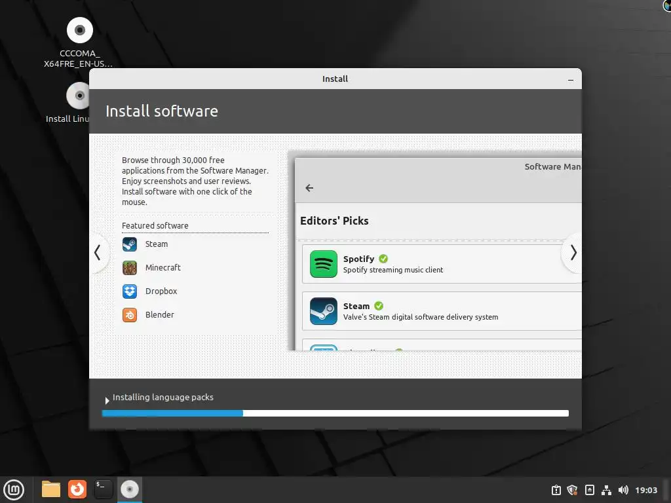Click the green verified badge next to Spotify
Image resolution: width=671 pixels, height=503 pixels.
383,259
